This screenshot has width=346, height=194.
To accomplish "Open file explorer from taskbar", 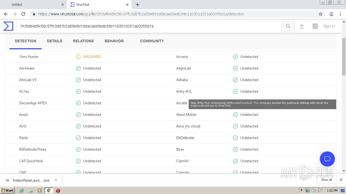I will (31, 190).
